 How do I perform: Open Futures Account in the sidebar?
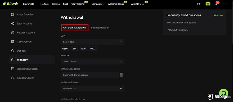coord(26,33)
